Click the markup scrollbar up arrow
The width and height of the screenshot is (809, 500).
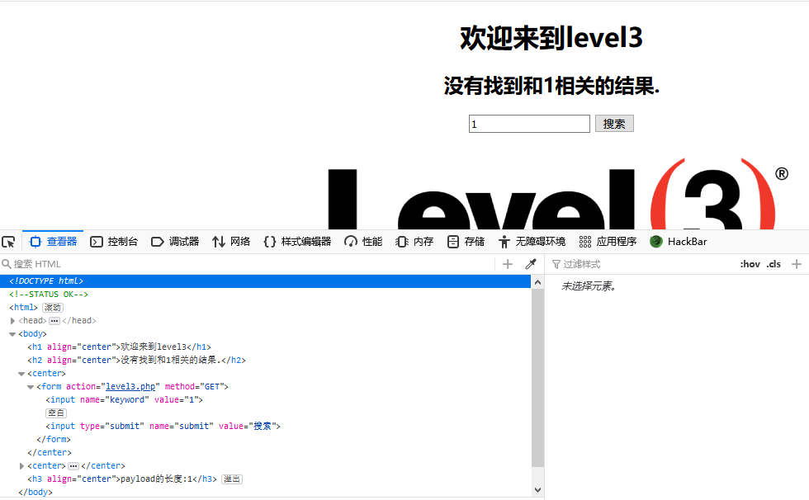click(x=537, y=282)
